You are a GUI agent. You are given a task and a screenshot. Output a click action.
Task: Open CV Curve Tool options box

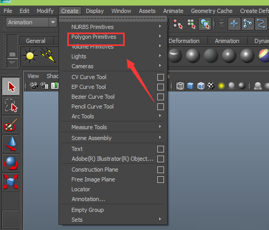tap(160, 77)
